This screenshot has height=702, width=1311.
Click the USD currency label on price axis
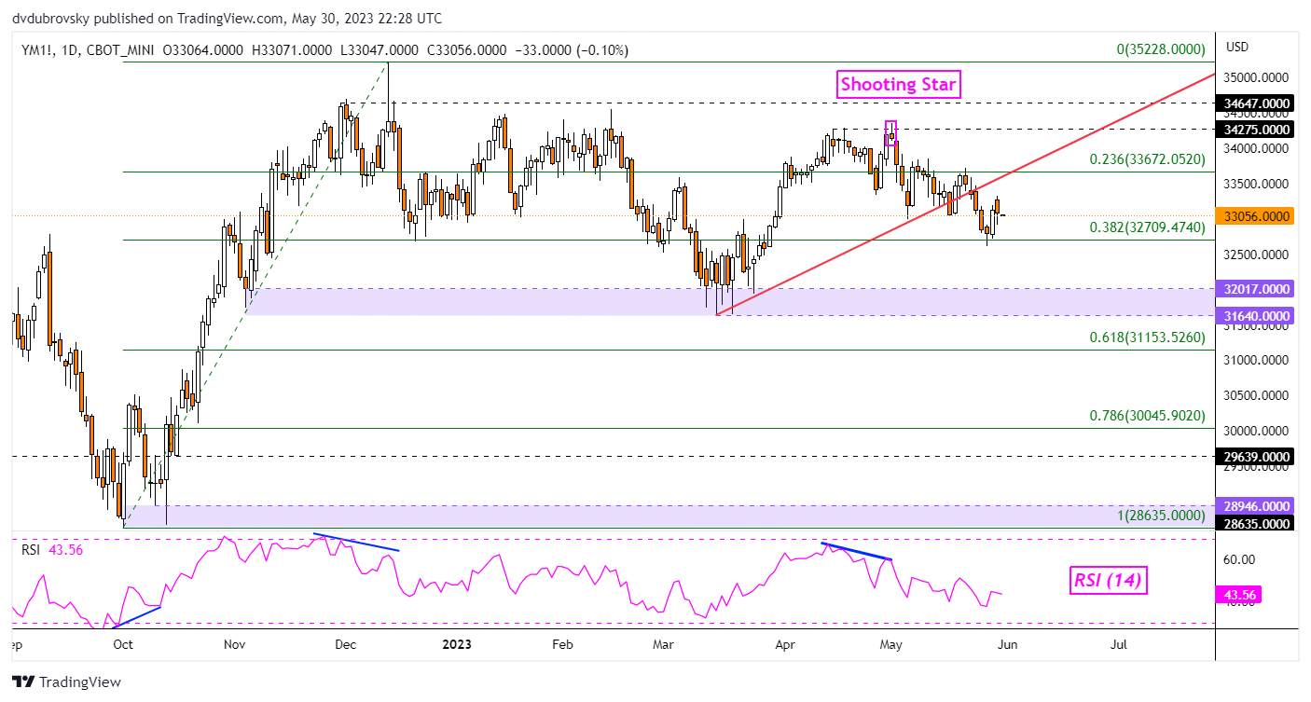coord(1238,48)
